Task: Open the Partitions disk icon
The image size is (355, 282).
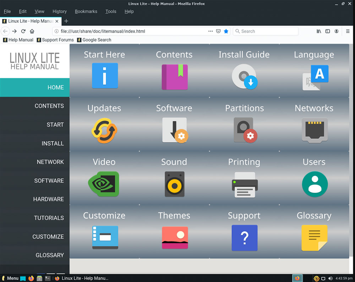Action: [245, 130]
